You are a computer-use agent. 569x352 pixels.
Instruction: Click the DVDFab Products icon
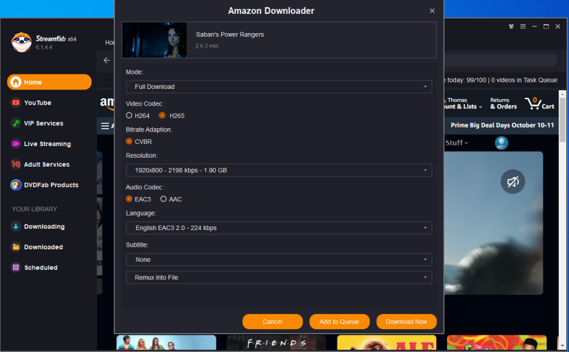click(x=16, y=185)
